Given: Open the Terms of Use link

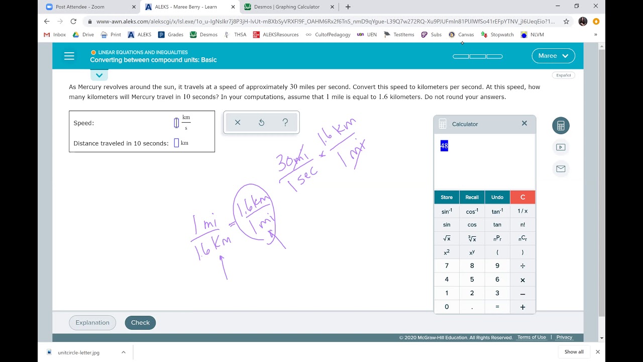Looking at the screenshot, I should pos(531,337).
